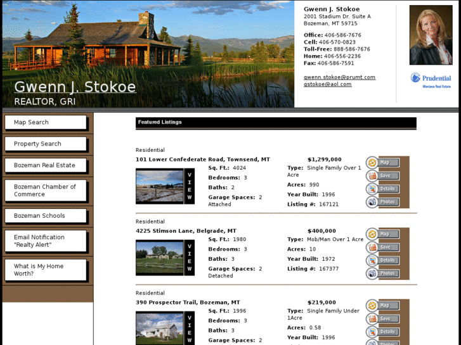The width and height of the screenshot is (461, 345).
Task: Open Bozeman Schools sidebar item
Action: [x=46, y=215]
